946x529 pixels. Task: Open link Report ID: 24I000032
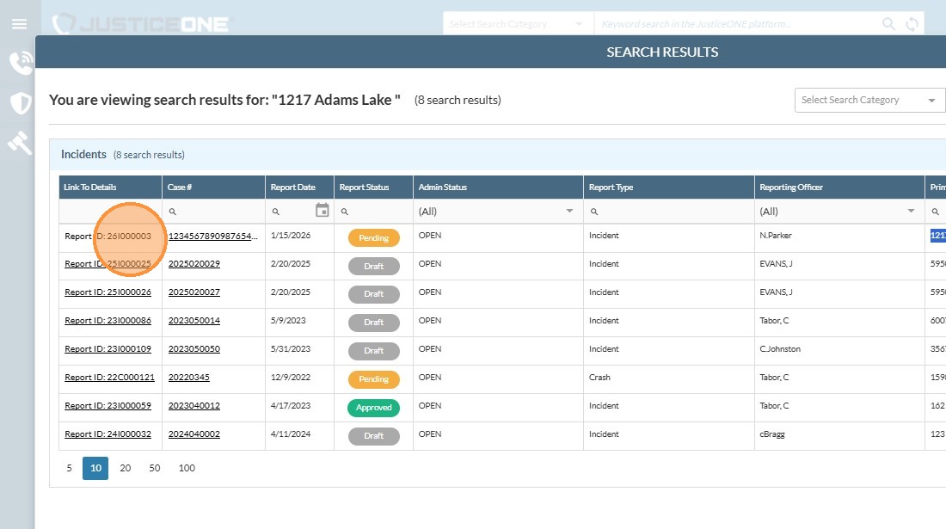(108, 434)
